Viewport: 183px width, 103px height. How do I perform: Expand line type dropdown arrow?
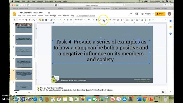(57, 20)
